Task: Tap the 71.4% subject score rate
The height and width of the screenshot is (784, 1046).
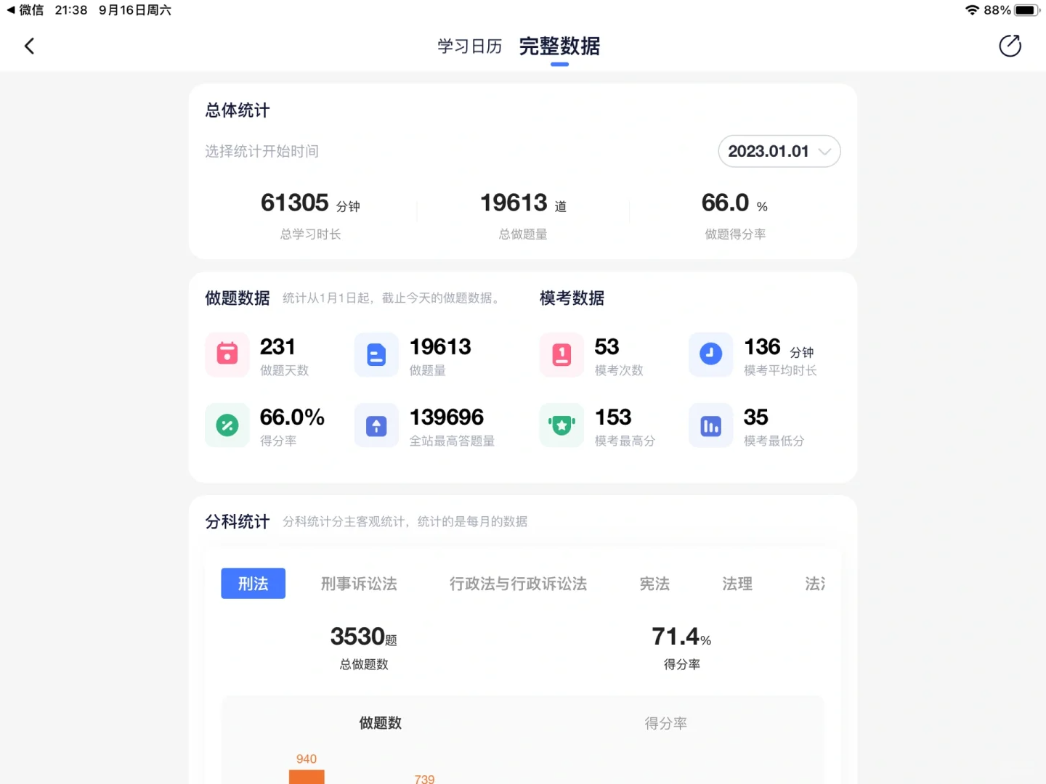Action: (x=681, y=637)
